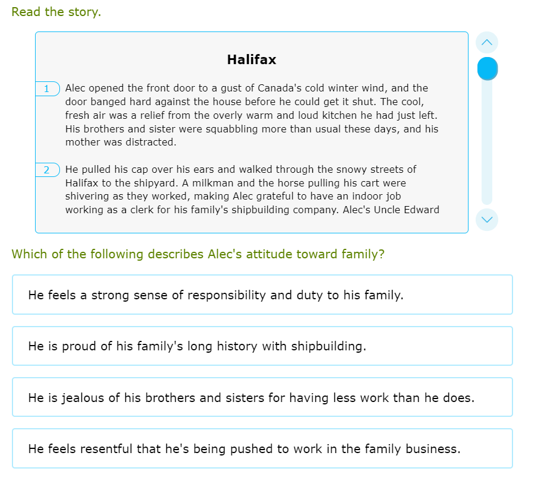Click the paragraph 2 number marker
The image size is (557, 481).
point(47,170)
